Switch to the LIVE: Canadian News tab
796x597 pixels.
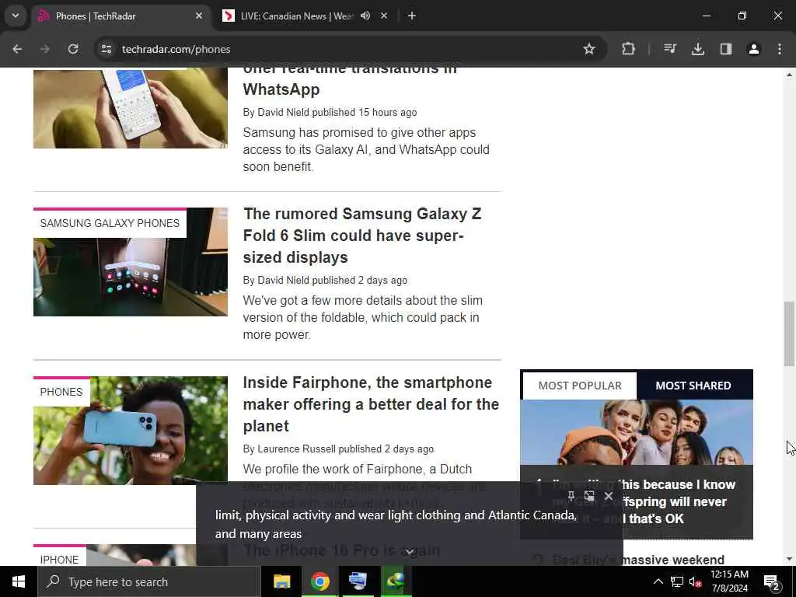coord(296,16)
